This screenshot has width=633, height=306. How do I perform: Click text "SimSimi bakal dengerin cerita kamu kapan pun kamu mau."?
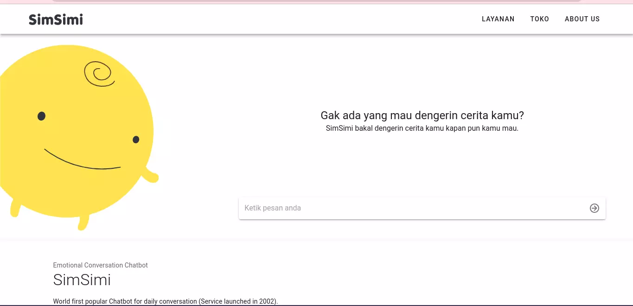[x=422, y=128]
